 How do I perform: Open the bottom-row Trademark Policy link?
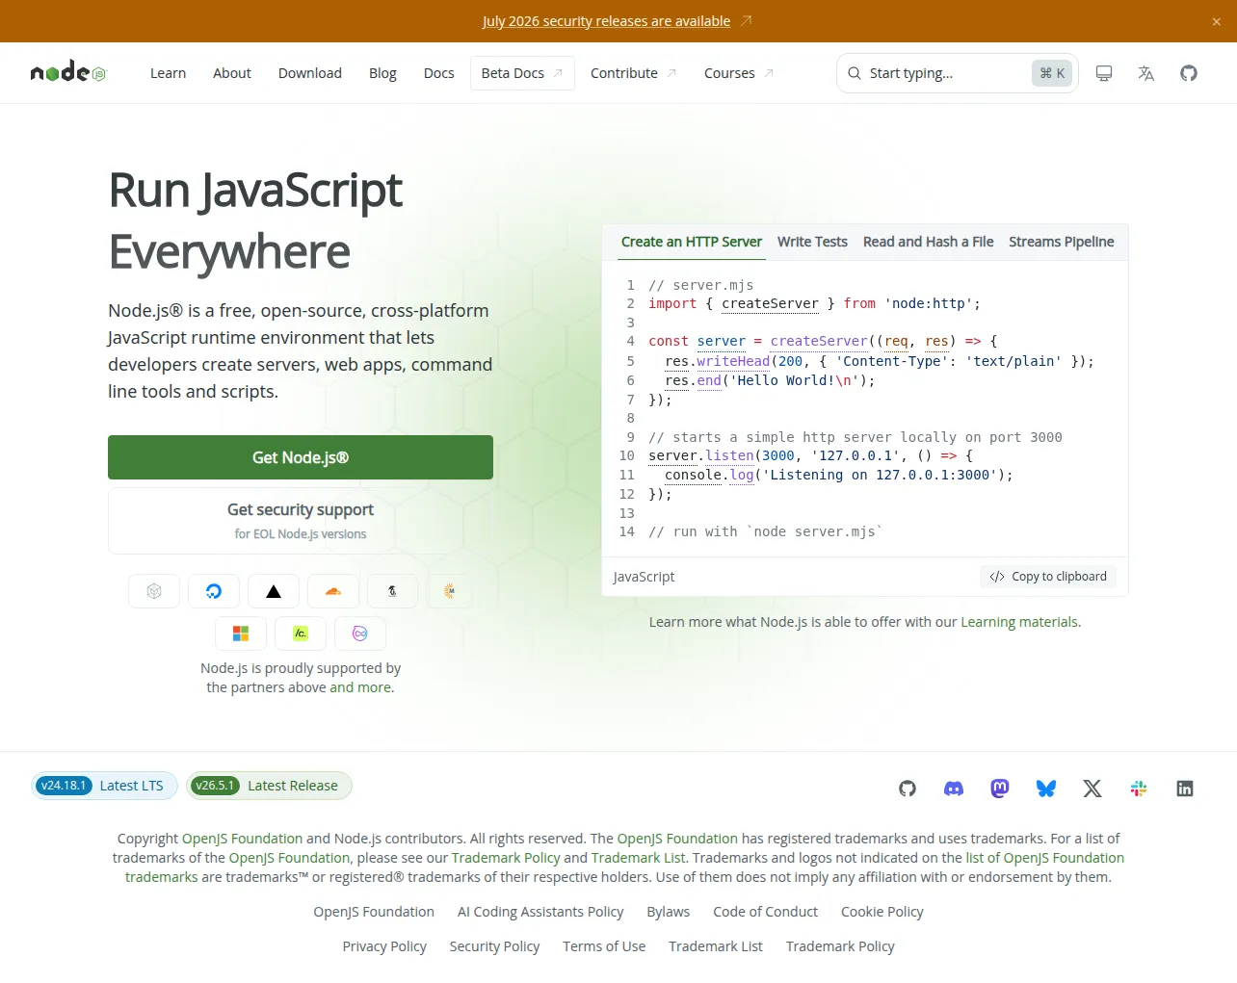[840, 946]
